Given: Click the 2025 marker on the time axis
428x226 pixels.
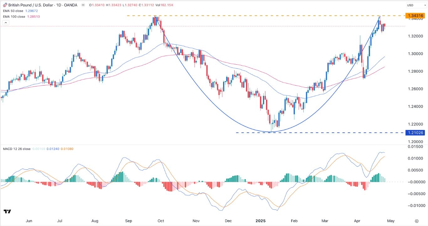Looking at the screenshot, I should click(260, 221).
